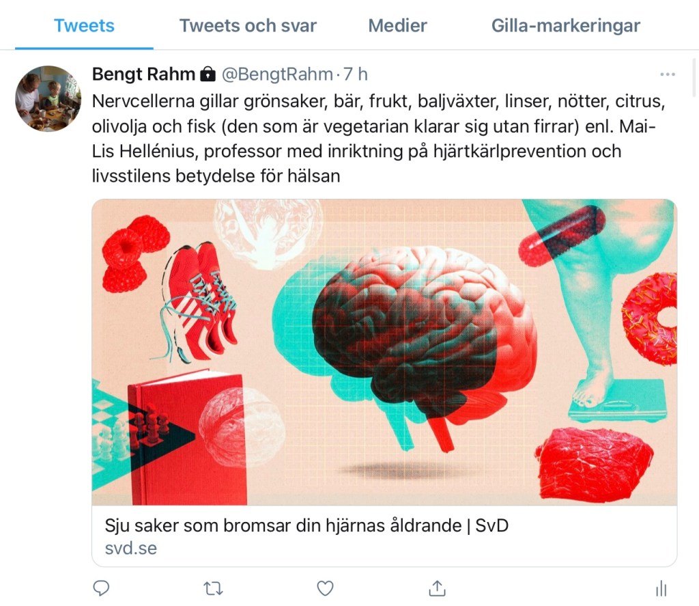699x606 pixels.
Task: Click the vertical scrollbar at right edge
Action: (695, 77)
